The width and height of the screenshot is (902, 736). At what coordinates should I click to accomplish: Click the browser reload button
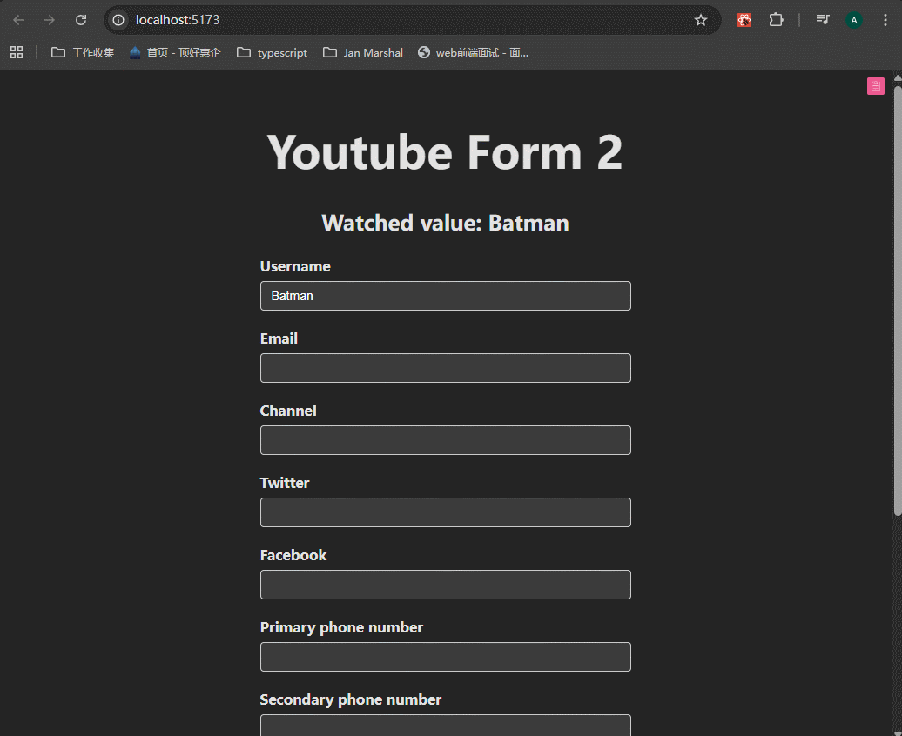click(81, 20)
